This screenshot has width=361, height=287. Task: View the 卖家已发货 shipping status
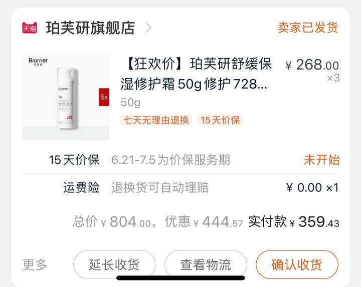coord(308,28)
